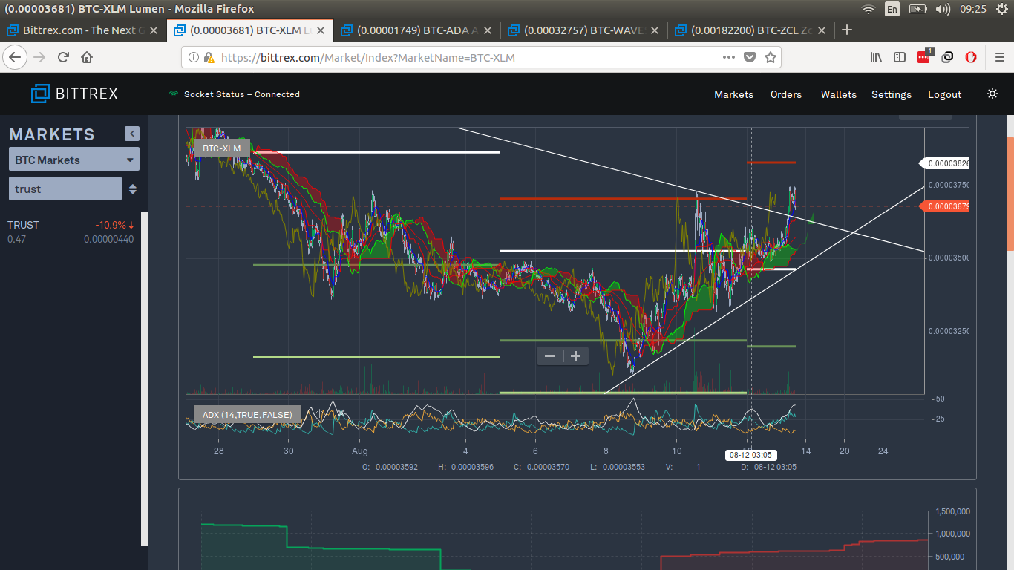This screenshot has width=1014, height=570.
Task: Click the Markets sidebar scrollbar
Action: click(145, 379)
